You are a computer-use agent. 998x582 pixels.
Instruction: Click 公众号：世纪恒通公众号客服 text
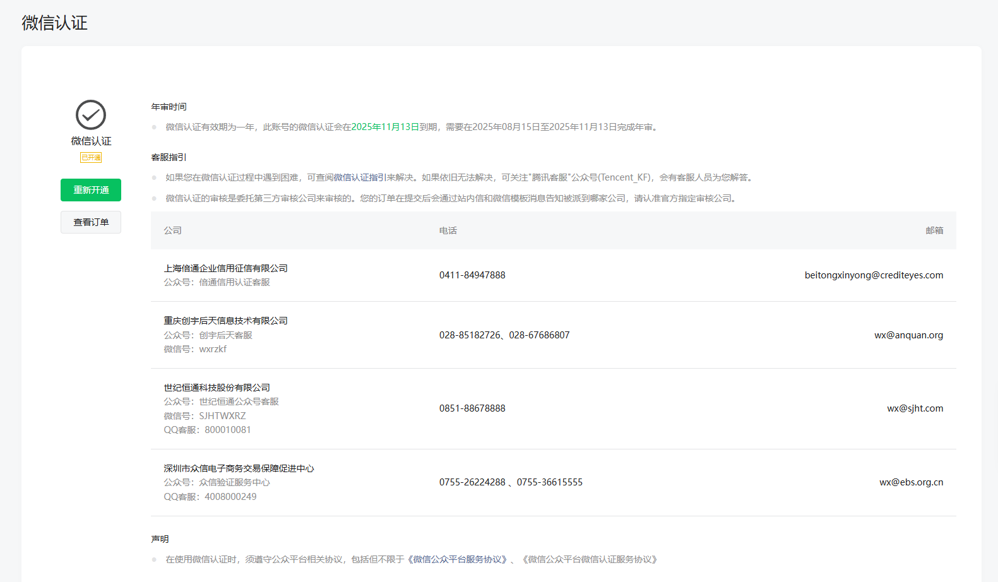[222, 401]
